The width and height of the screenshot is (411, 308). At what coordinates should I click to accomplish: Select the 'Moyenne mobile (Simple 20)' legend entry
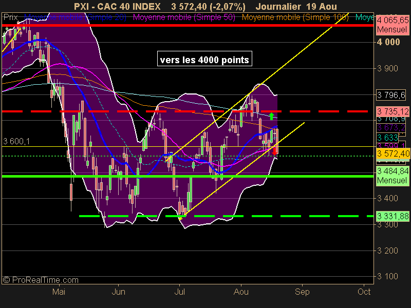point(75,17)
